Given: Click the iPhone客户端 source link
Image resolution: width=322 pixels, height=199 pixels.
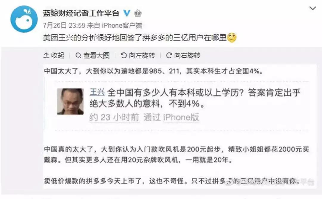Looking at the screenshot, I should [x=122, y=25].
